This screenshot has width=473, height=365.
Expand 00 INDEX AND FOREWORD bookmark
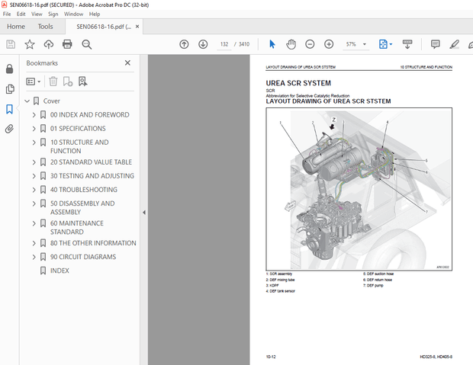(34, 115)
